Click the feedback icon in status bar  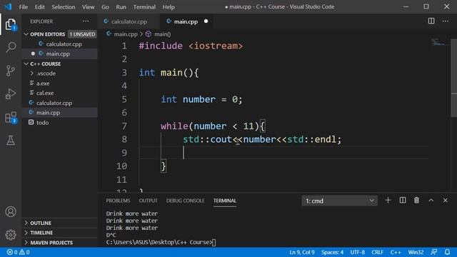(434, 252)
